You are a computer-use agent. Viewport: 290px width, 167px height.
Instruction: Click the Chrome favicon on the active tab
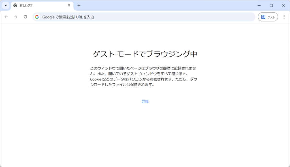click(15, 5)
